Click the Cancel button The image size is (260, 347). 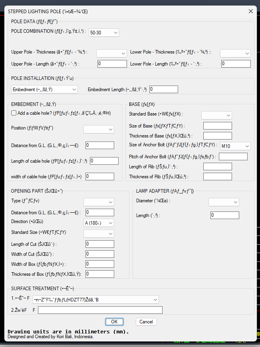point(146,322)
